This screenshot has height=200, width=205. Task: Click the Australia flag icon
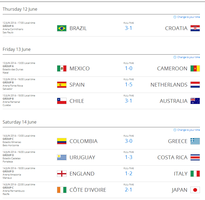pos(195,101)
